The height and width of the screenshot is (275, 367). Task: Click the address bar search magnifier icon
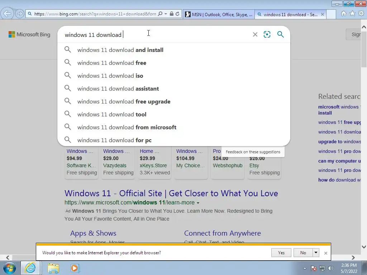click(x=160, y=14)
